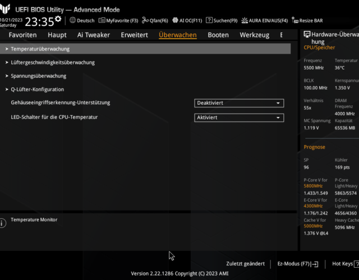Screen dimensions: 359x280
Task: Open MyFavorite (F3) from top toolbar
Action: 102,21
